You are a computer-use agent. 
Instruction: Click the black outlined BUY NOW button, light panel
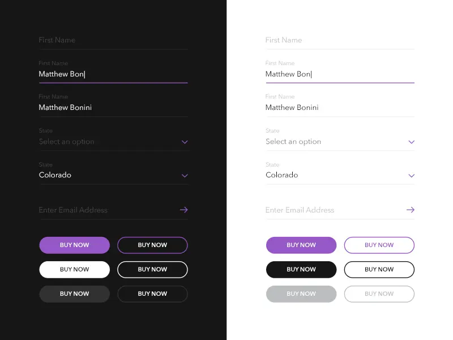point(379,269)
